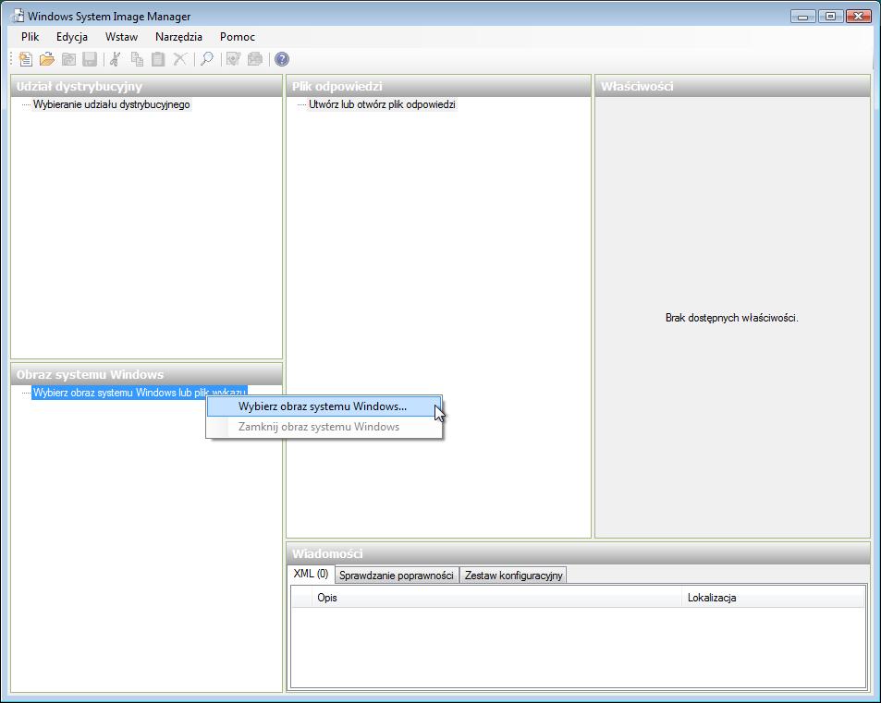Viewport: 881px width, 703px height.
Task: Open the Narzędzia menu
Action: (178, 37)
